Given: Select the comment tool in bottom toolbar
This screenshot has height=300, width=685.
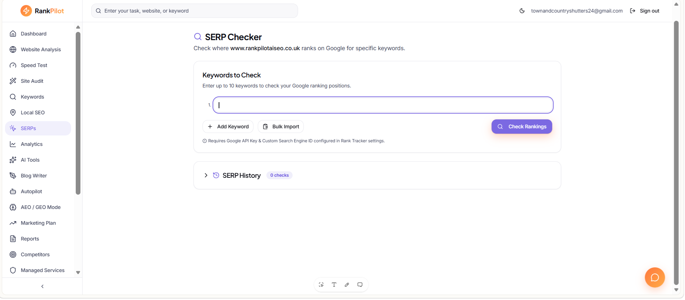Looking at the screenshot, I should [360, 285].
